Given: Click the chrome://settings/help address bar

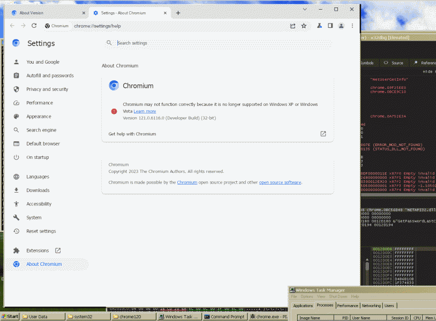Looking at the screenshot, I should tap(178, 26).
